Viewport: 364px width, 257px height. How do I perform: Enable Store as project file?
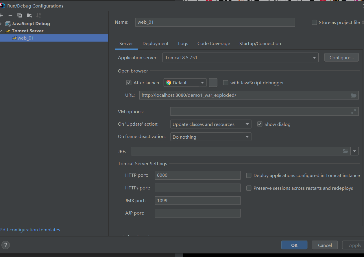tap(314, 22)
